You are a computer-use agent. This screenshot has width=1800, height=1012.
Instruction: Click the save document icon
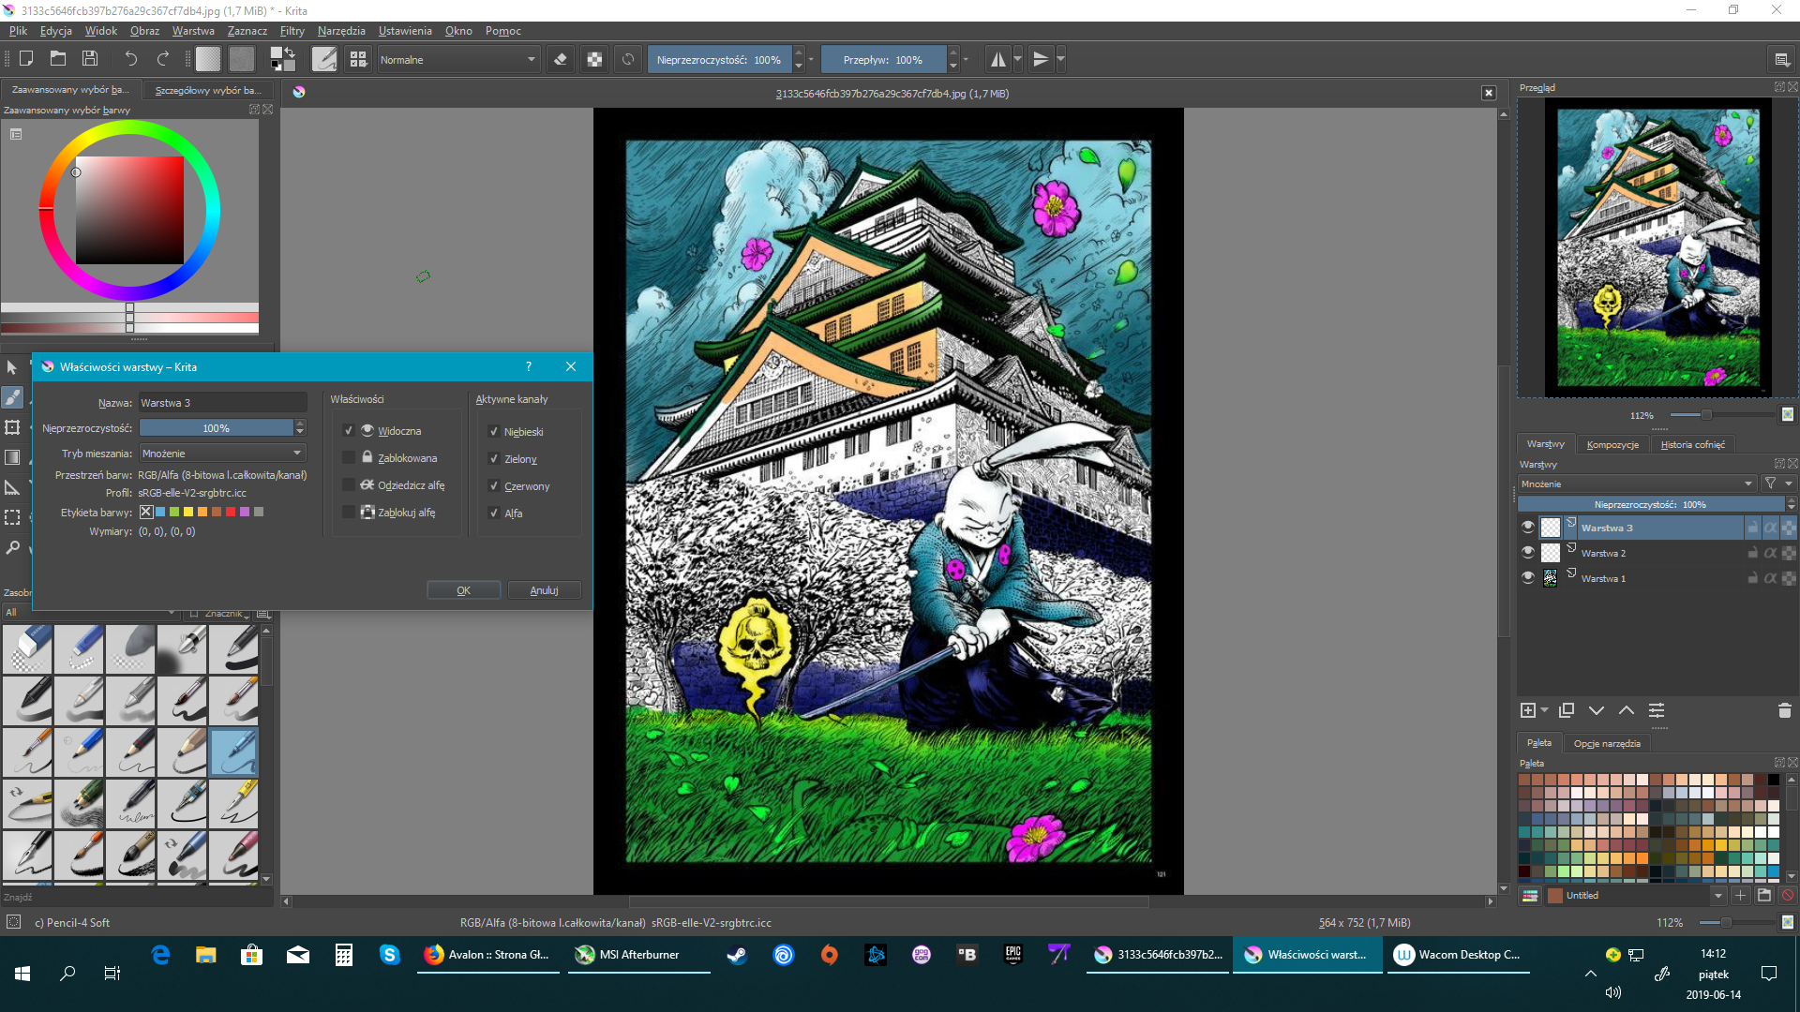point(90,59)
